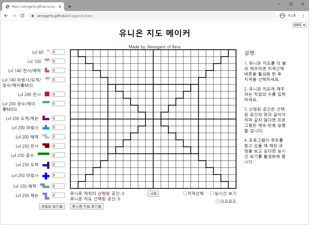
Task: Focus the Lvl 200 전사 count field
Action: click(x=58, y=94)
